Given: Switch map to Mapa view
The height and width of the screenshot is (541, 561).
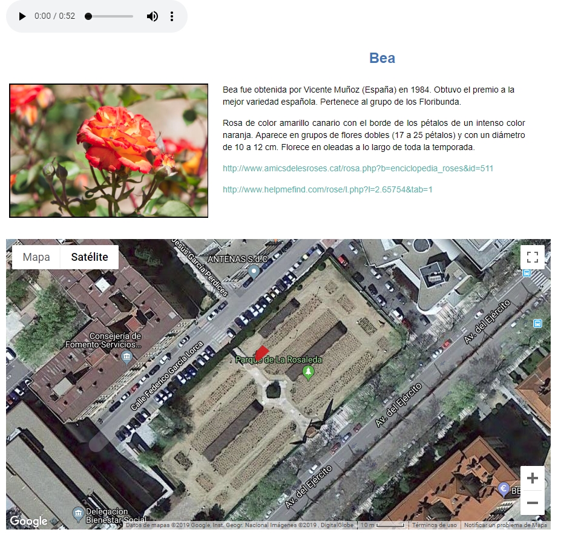Looking at the screenshot, I should click(36, 257).
